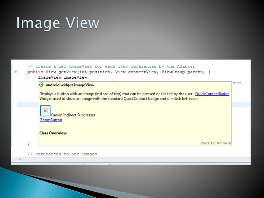The width and height of the screenshot is (264, 198).
Task: Click the "Class Overview" heading
Action: point(53,133)
